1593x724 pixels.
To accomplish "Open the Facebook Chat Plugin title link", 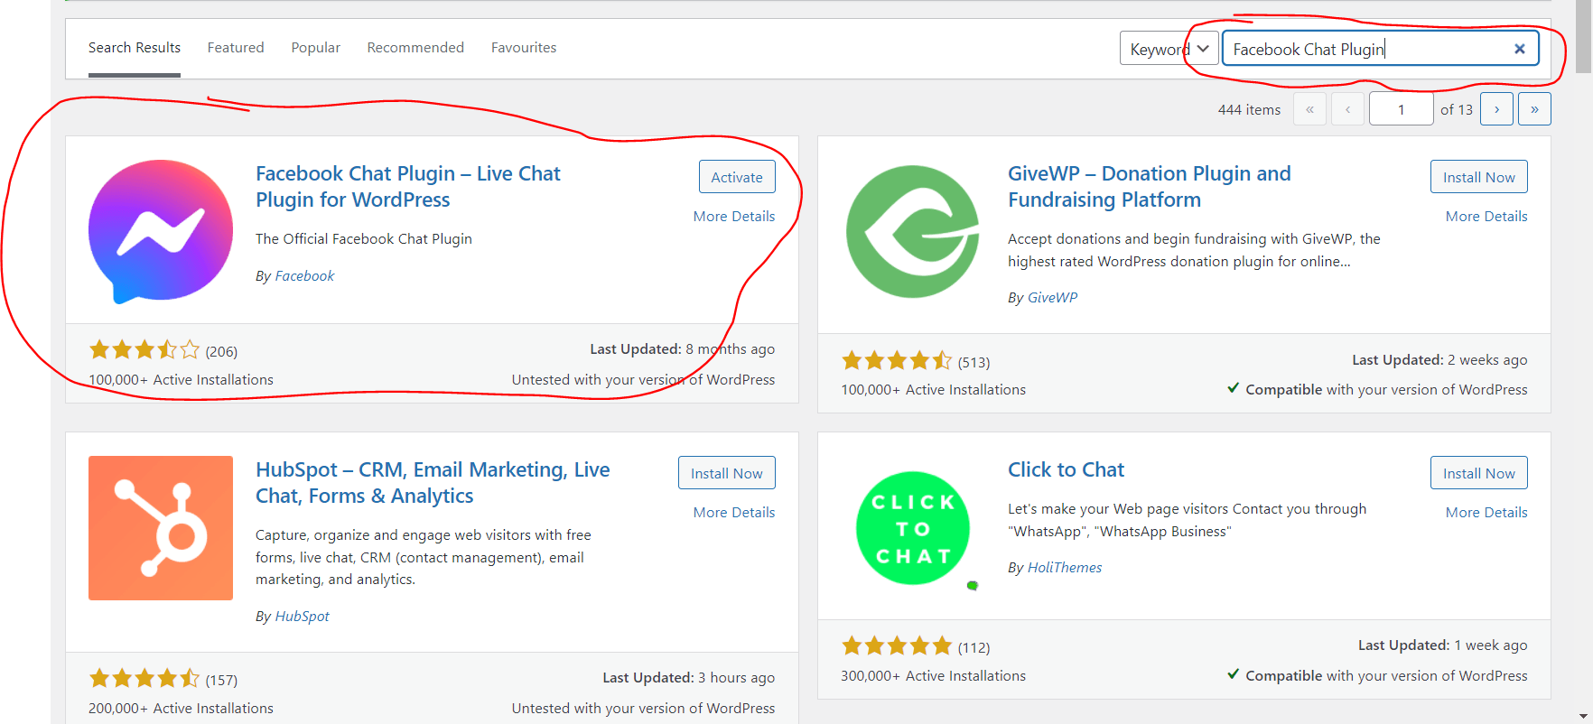I will 408,187.
